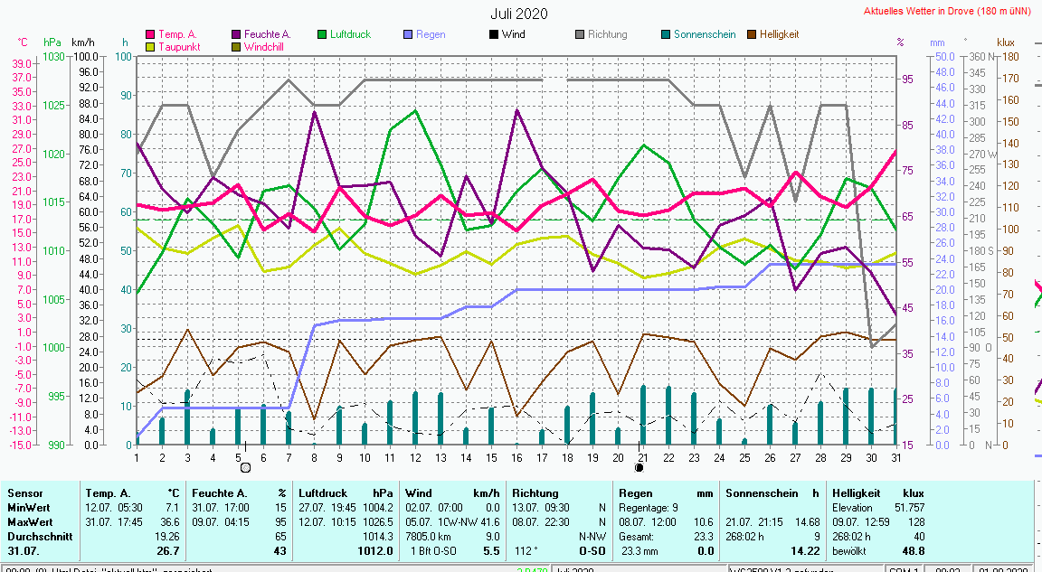Click the gray Richtung legend square
Screen dimensions: 1042x572
click(x=579, y=34)
